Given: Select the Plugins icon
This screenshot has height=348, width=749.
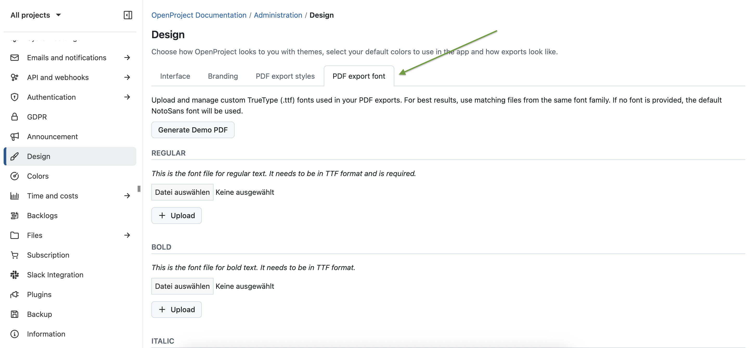Looking at the screenshot, I should (15, 294).
